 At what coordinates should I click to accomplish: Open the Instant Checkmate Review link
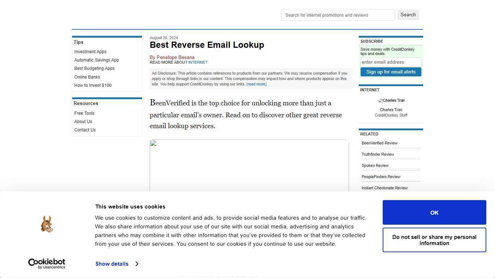384,188
